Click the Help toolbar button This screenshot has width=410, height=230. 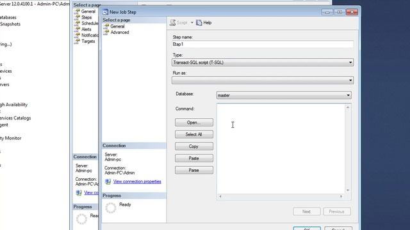(x=204, y=23)
